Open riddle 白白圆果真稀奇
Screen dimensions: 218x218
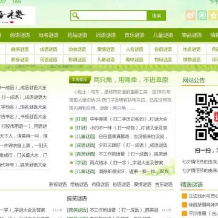(133, 137)
